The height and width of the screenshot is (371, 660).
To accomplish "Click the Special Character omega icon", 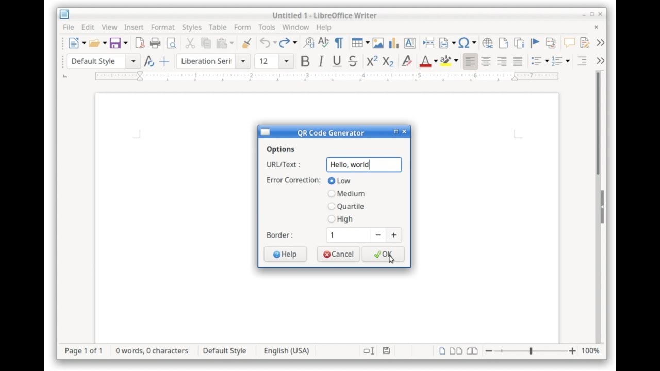I will click(x=464, y=43).
